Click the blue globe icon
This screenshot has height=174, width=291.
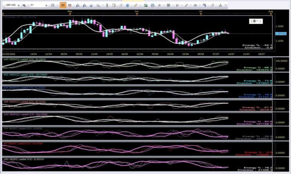[128, 5]
